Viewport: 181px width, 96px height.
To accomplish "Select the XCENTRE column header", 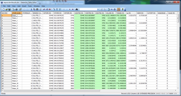I will pos(79,13).
